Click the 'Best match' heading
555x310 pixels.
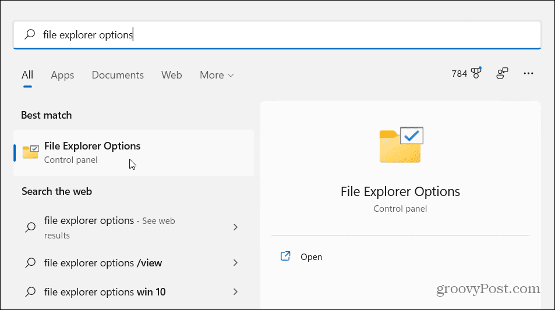point(47,115)
